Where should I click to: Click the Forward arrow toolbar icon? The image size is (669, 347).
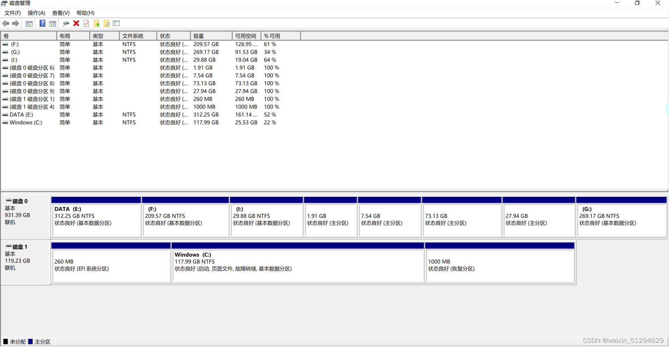[16, 23]
